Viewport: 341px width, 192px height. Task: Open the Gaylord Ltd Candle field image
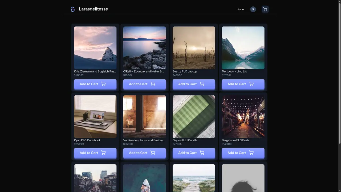click(194, 117)
